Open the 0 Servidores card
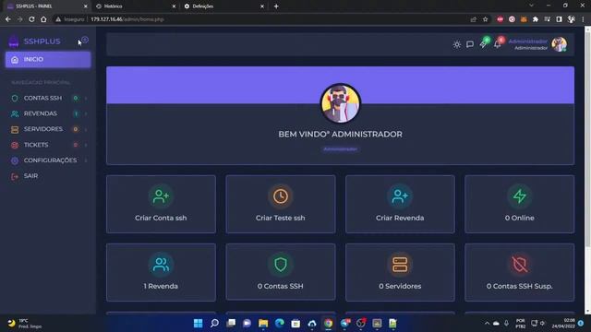This screenshot has height=332, width=591. coord(400,273)
